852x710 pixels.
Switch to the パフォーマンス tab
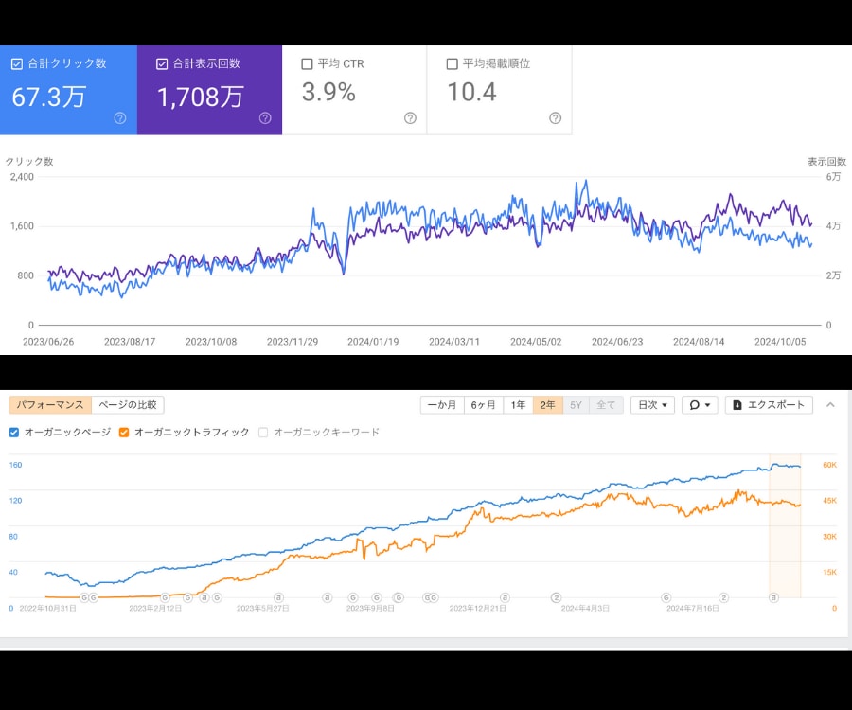[50, 405]
